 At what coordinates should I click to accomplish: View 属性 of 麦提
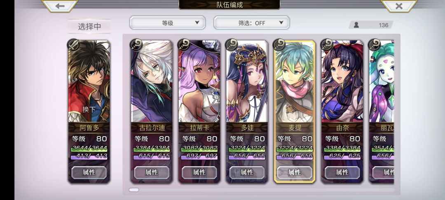(x=295, y=172)
